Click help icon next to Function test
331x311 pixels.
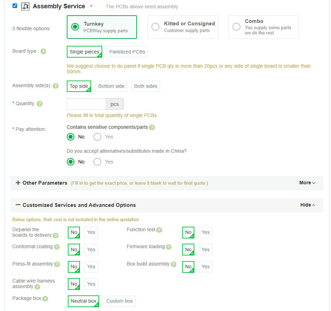(x=159, y=230)
